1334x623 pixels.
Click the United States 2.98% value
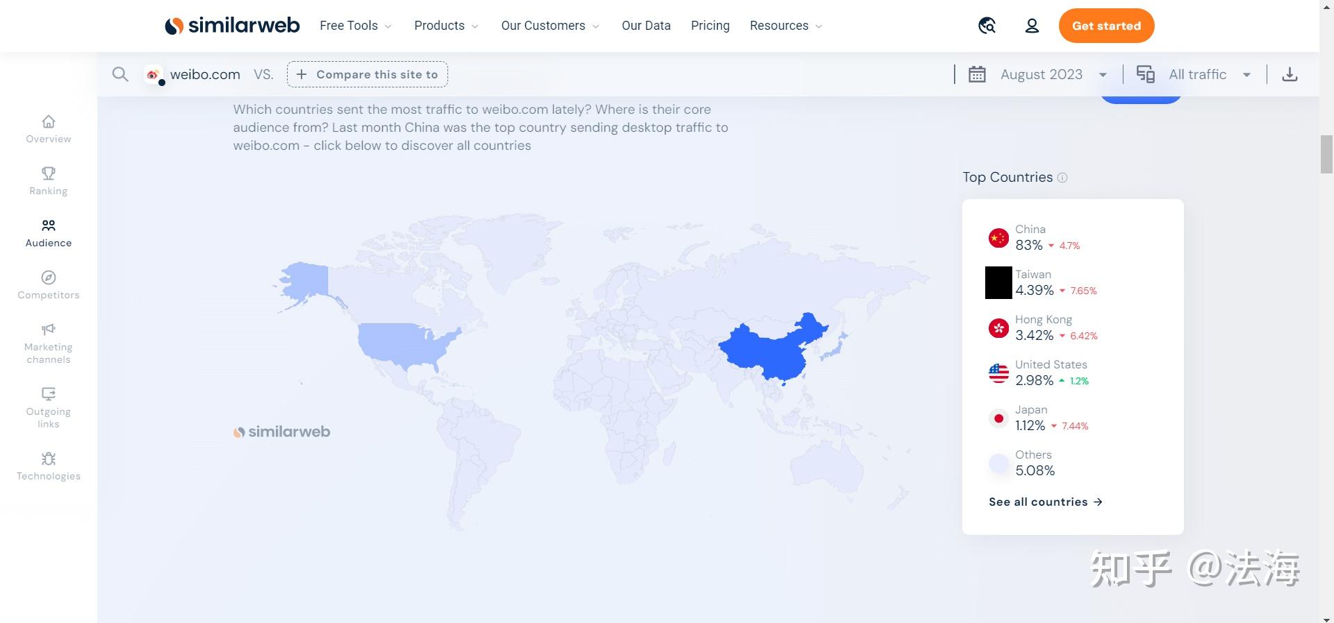(x=1035, y=380)
